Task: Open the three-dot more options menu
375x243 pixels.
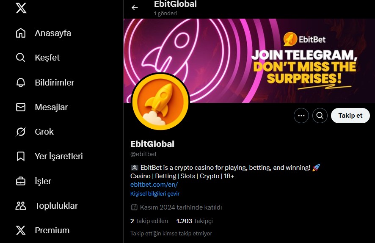Action: tap(301, 116)
